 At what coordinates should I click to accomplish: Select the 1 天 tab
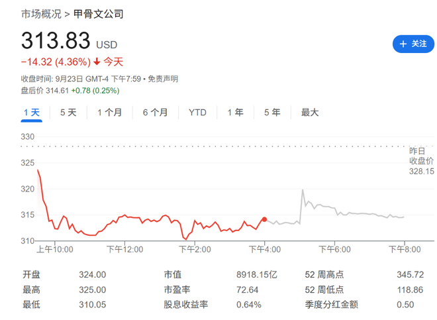(x=32, y=113)
